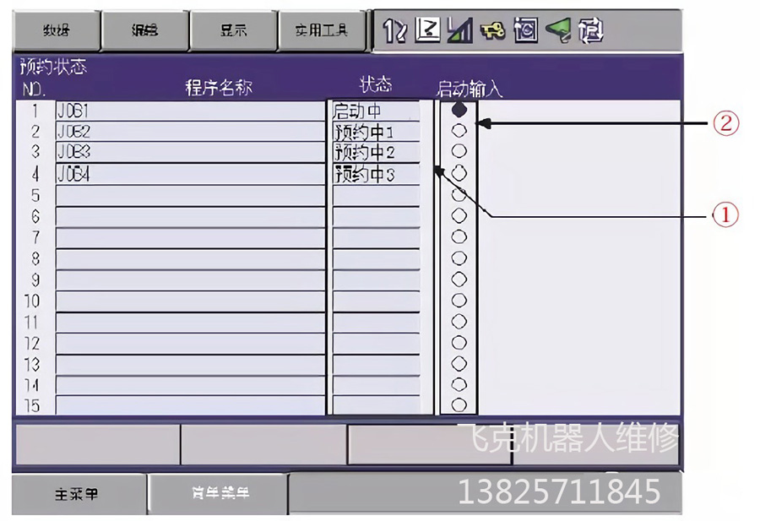The height and width of the screenshot is (521, 760).
Task: Click the green arrow play state icon
Action: (558, 30)
